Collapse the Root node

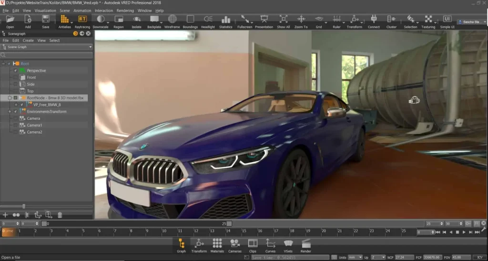(3, 64)
